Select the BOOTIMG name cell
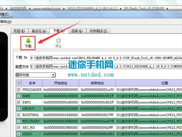The width and height of the screenshot is (182, 137). (32, 115)
